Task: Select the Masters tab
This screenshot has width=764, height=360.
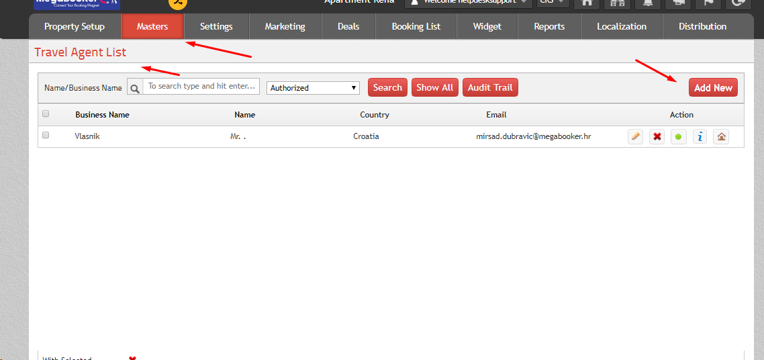Action: pos(152,27)
